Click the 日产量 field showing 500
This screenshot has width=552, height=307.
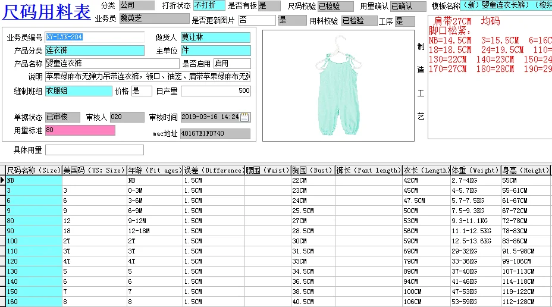(x=216, y=91)
